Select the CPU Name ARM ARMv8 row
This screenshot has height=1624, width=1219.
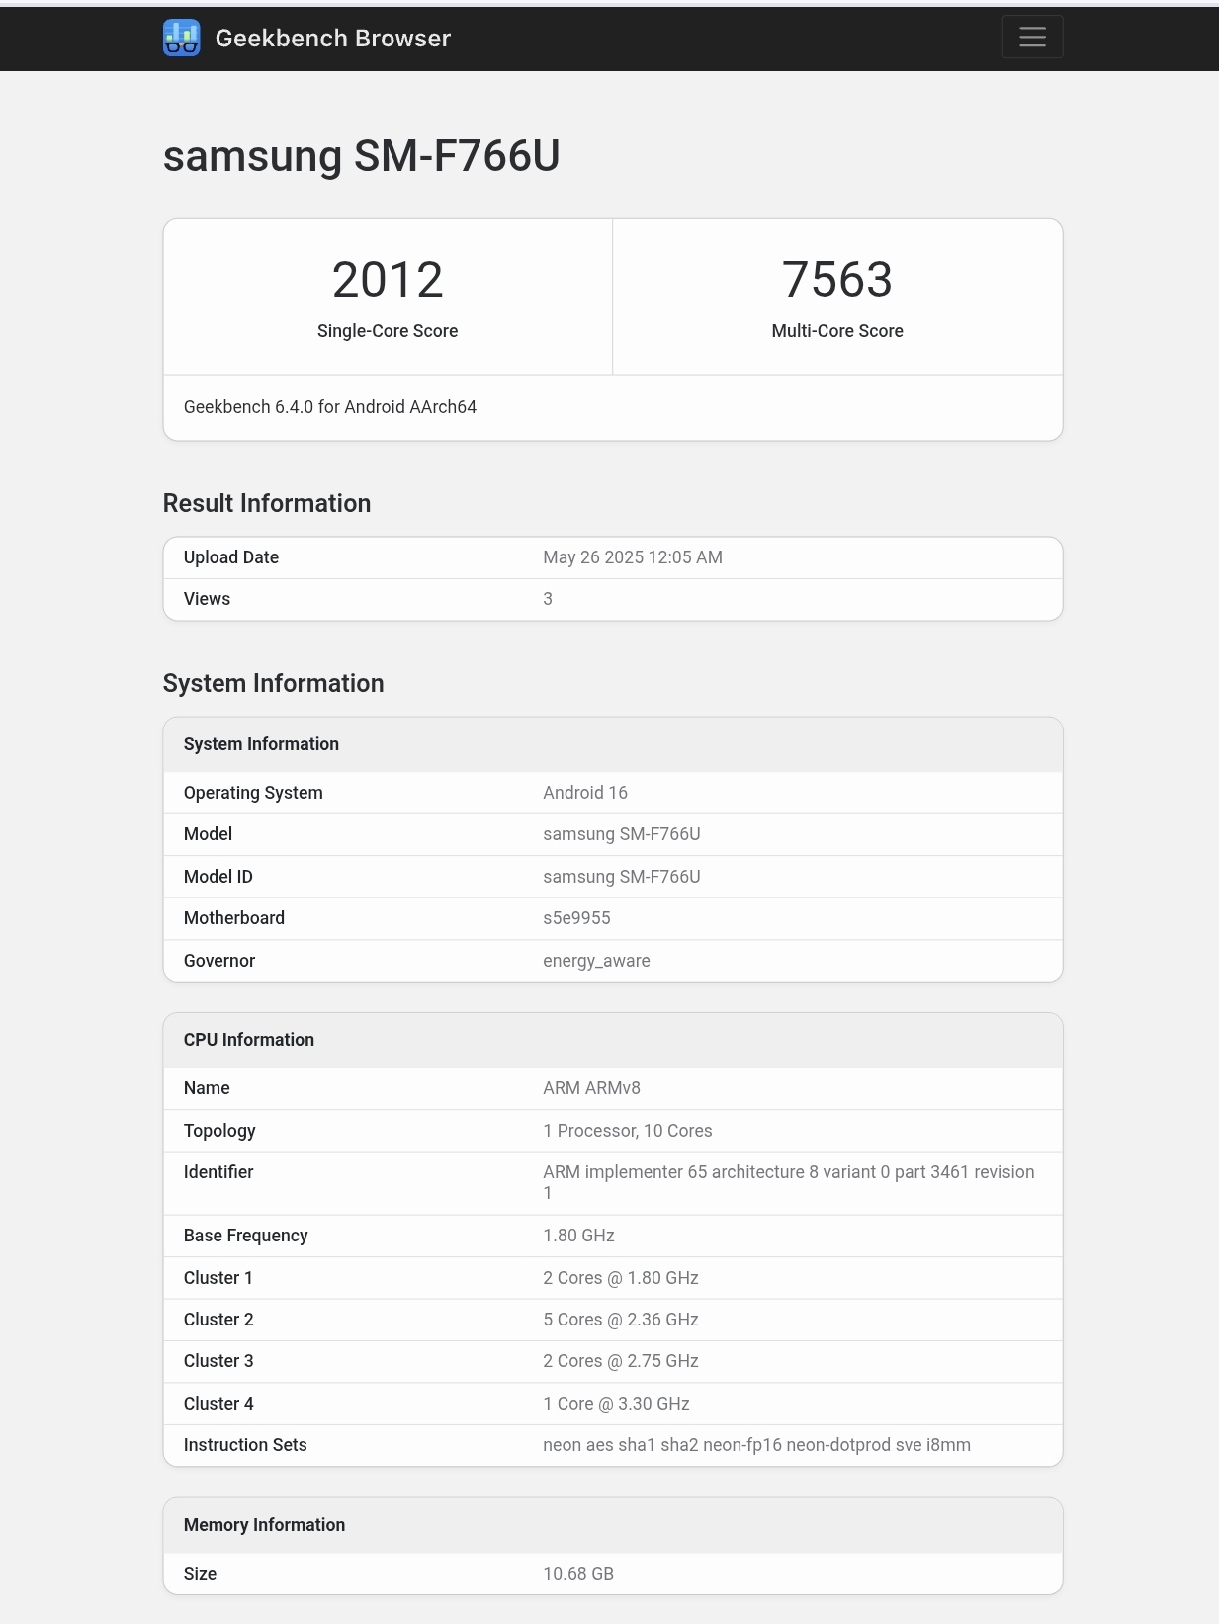(613, 1087)
